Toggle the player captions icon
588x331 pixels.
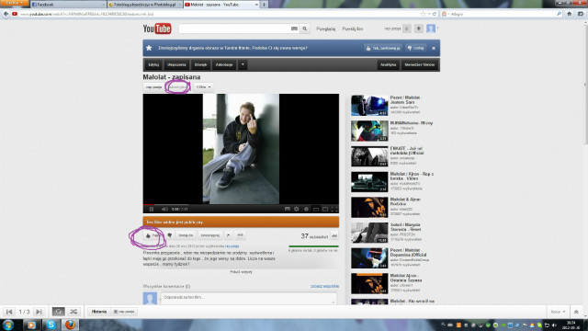287,209
